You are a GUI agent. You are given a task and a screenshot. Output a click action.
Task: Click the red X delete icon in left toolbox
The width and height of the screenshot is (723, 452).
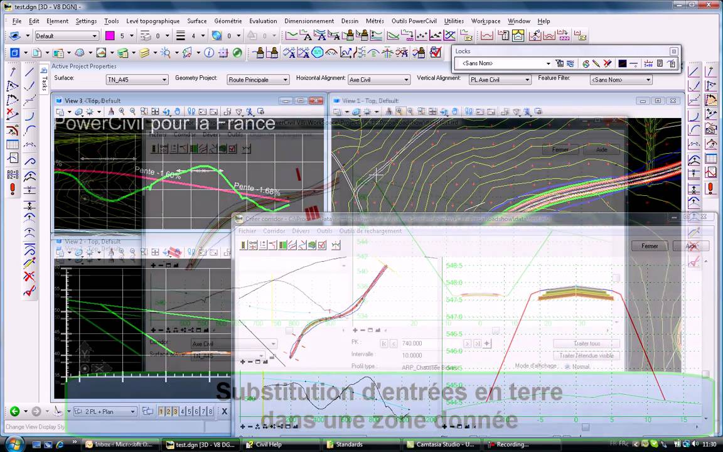click(x=29, y=276)
